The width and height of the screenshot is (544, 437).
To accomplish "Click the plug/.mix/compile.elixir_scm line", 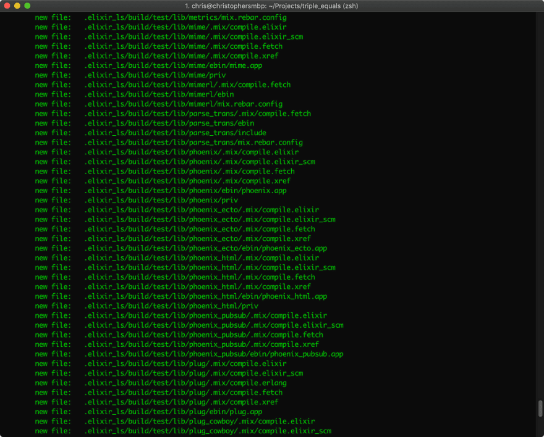I will pyautogui.click(x=169, y=373).
